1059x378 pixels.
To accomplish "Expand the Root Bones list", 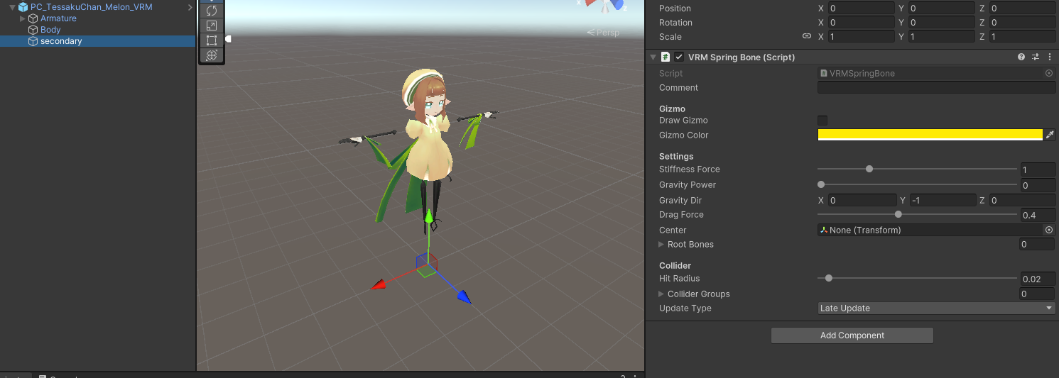I will [x=661, y=245].
